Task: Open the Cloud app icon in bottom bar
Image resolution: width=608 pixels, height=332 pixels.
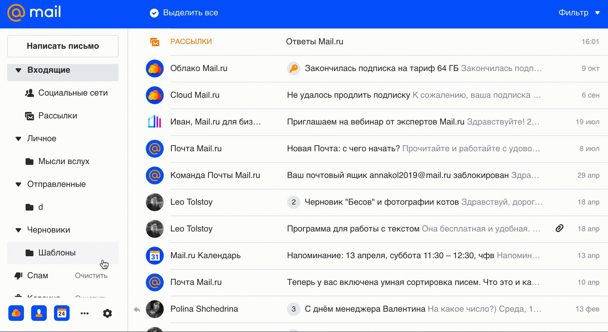Action: coord(16,313)
